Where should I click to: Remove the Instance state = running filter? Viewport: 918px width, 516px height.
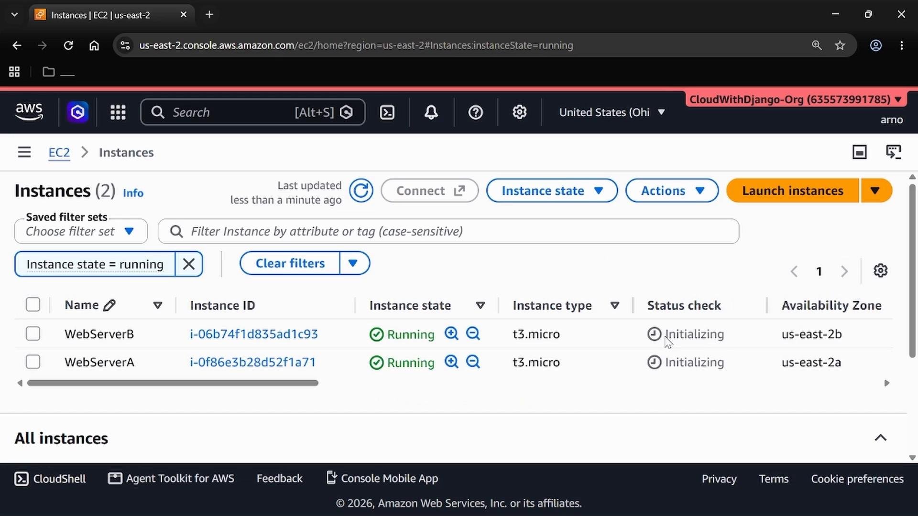189,264
